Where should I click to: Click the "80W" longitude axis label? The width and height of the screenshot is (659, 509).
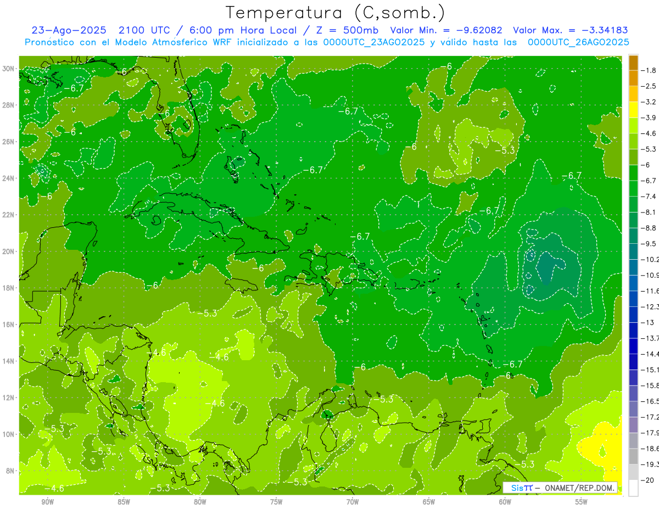(200, 502)
